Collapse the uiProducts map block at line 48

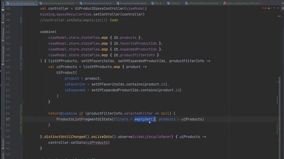(22, 67)
